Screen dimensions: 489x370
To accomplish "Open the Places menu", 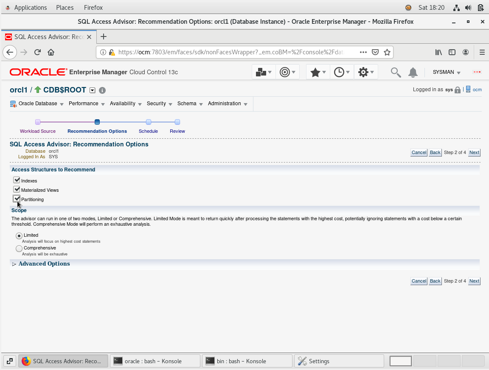I will 65,8.
